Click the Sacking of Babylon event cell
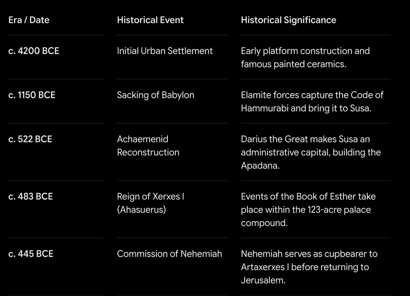410x296 pixels. pos(155,95)
